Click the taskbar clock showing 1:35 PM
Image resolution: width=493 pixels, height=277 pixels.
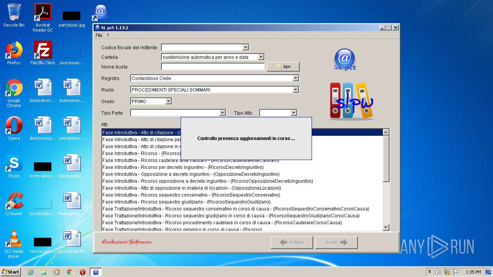click(x=473, y=272)
